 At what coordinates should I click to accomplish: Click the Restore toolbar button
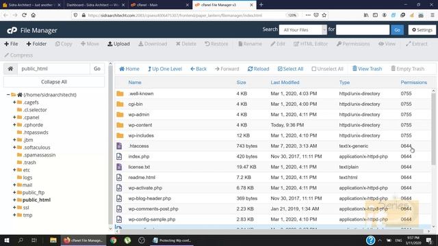click(216, 44)
